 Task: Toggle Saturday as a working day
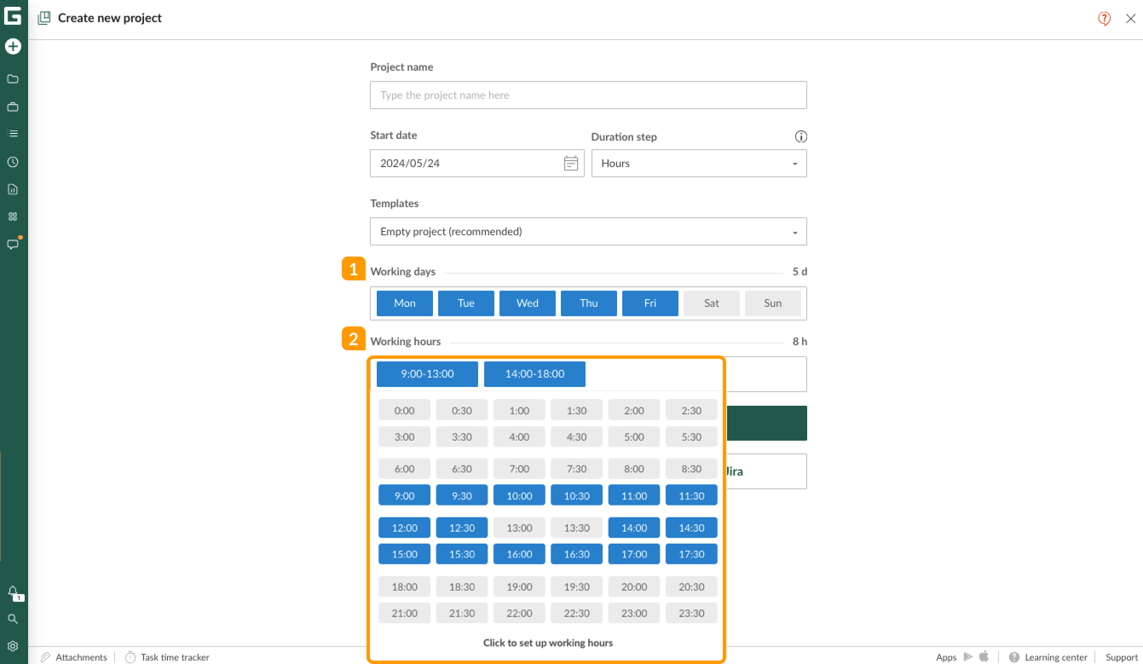pyautogui.click(x=711, y=303)
